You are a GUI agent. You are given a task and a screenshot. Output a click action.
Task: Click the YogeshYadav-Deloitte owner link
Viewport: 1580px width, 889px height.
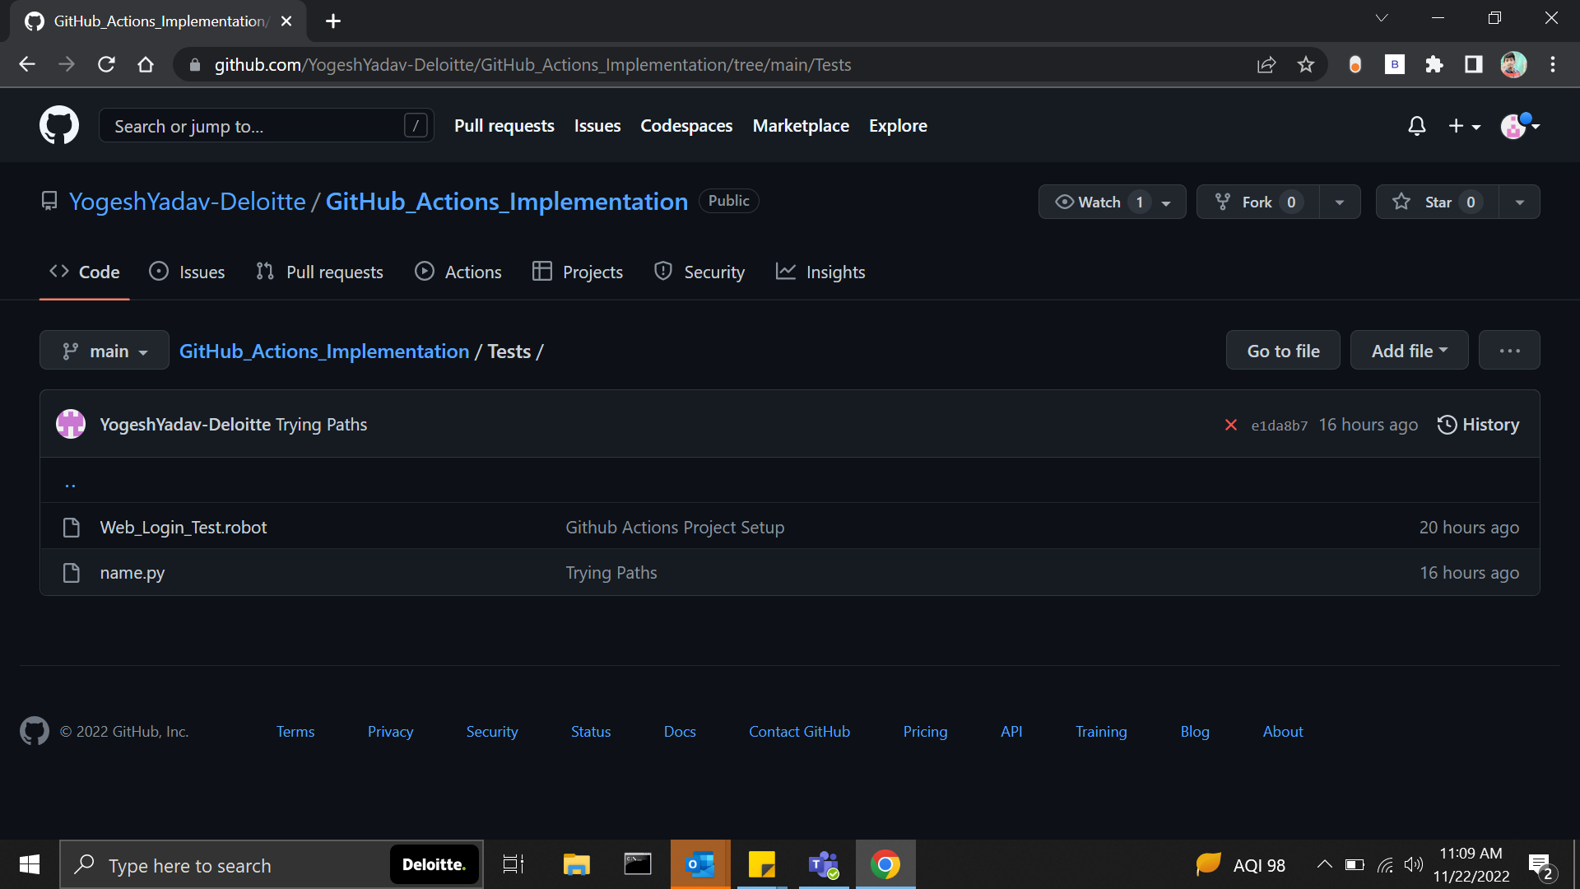[187, 202]
